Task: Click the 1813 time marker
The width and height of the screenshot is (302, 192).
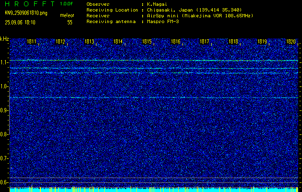Action: [89, 42]
